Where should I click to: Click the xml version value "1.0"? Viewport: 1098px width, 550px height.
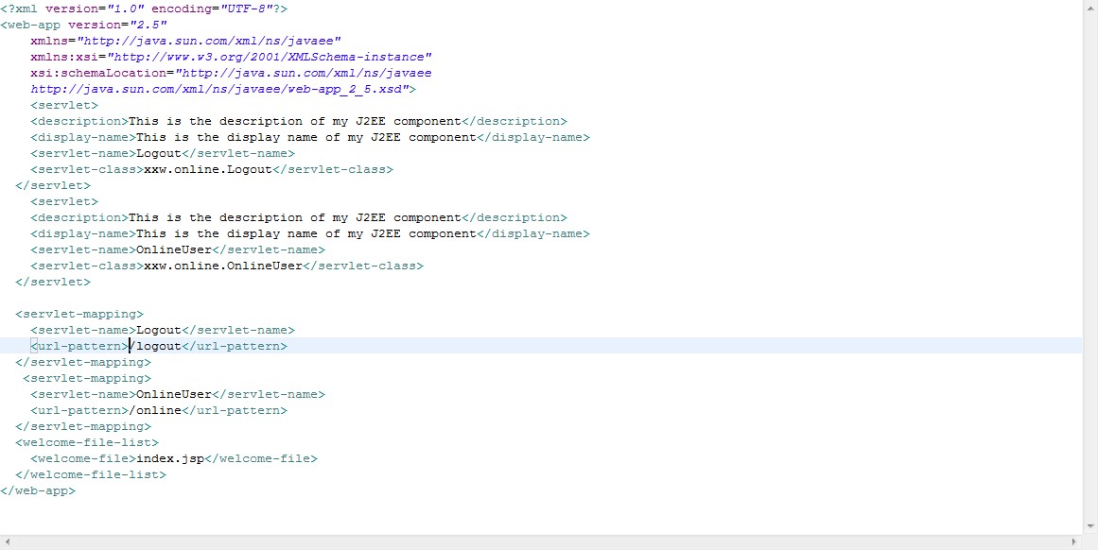pyautogui.click(x=125, y=9)
